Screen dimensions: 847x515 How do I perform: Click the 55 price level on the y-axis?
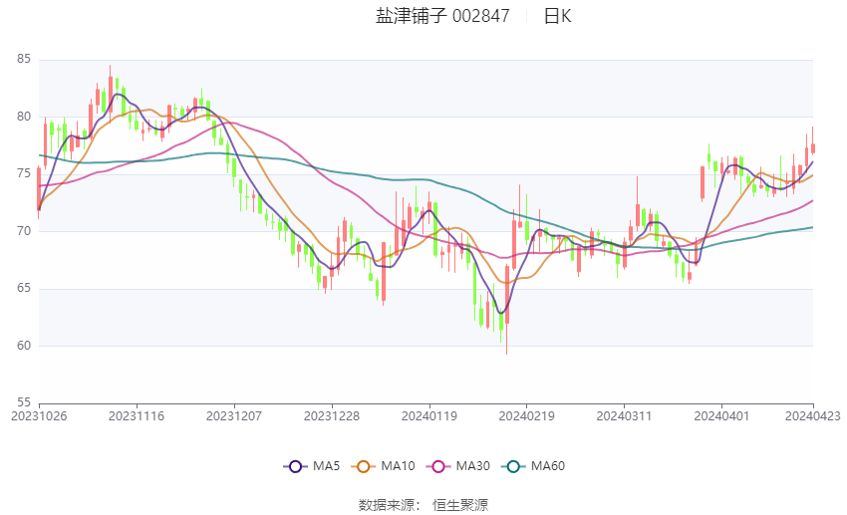coord(24,403)
